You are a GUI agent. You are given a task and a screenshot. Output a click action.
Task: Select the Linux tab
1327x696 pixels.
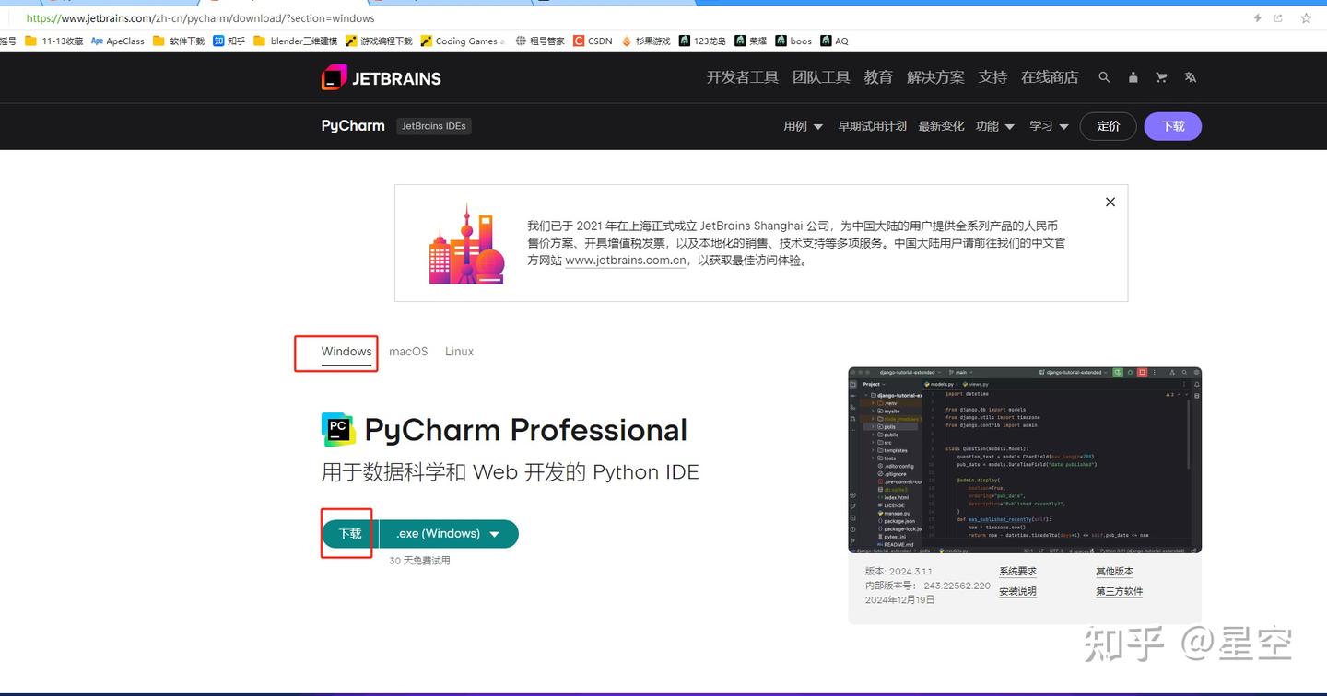[x=458, y=351]
